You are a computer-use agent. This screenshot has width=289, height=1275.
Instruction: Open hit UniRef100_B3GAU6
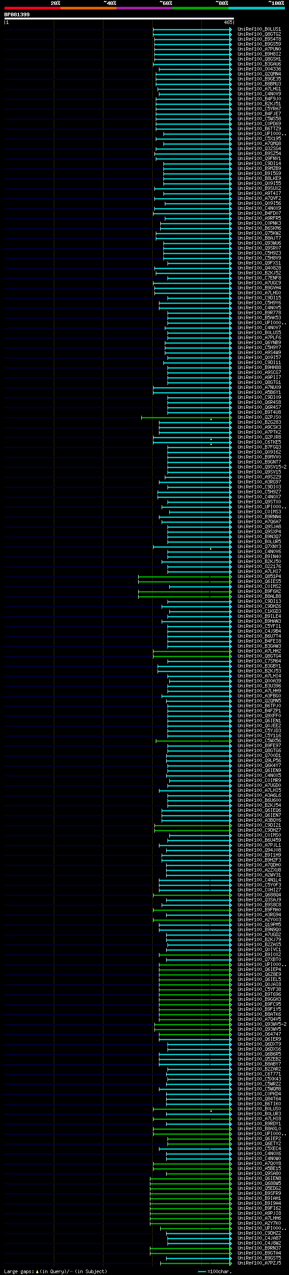click(259, 64)
